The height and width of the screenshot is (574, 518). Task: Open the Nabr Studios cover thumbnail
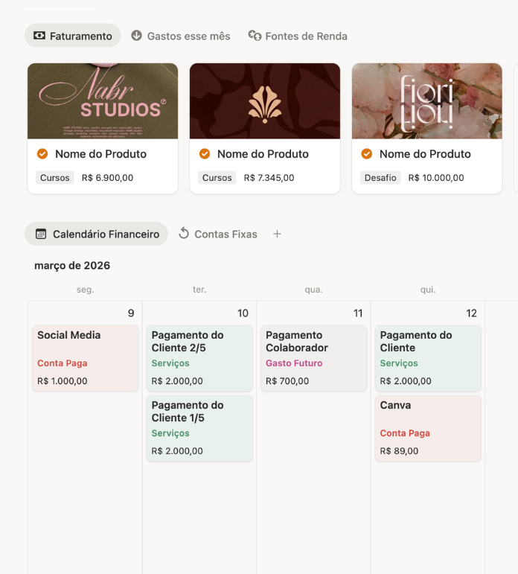click(103, 101)
